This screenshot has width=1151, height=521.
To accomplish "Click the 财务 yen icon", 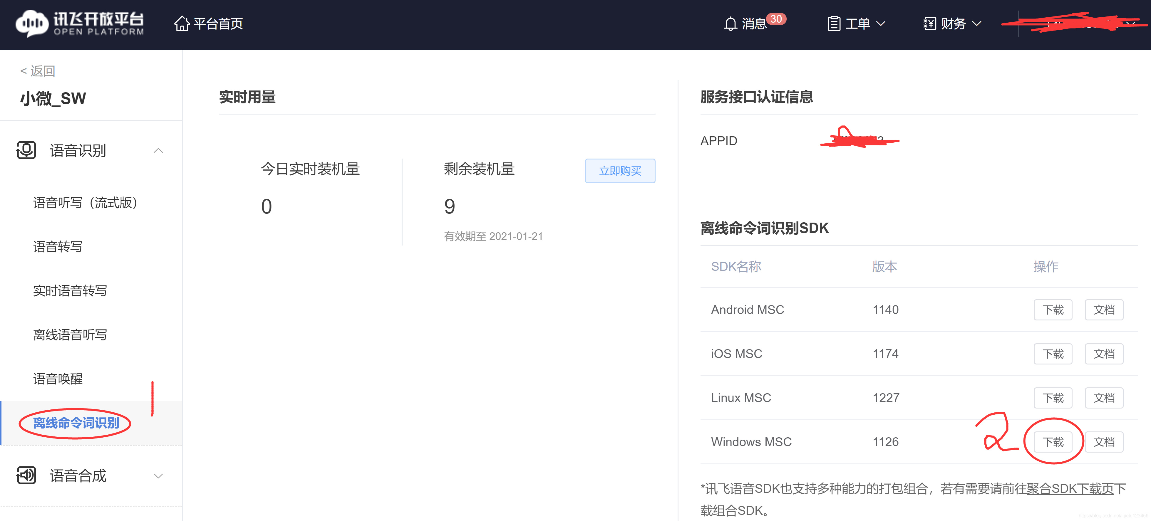I will 929,24.
